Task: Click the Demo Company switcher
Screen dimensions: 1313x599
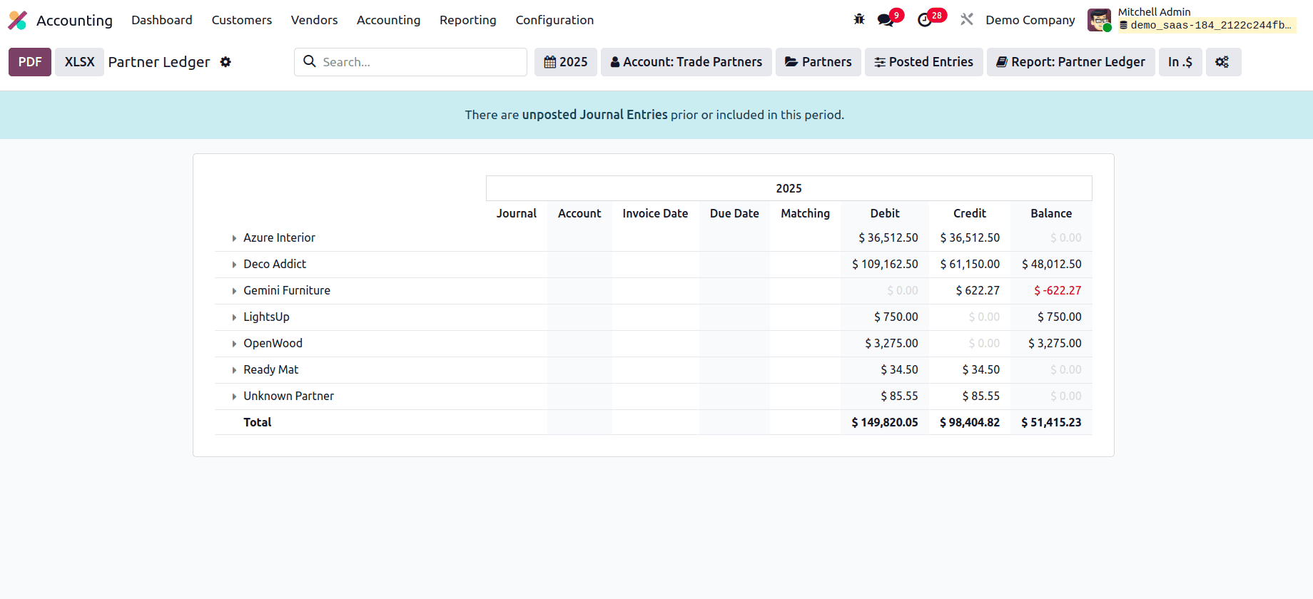Action: (x=1030, y=20)
